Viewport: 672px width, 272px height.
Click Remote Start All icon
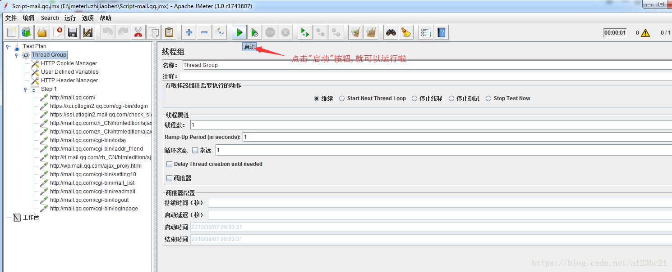coord(305,32)
